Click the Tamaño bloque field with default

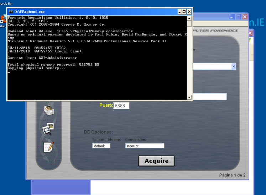tap(101, 146)
